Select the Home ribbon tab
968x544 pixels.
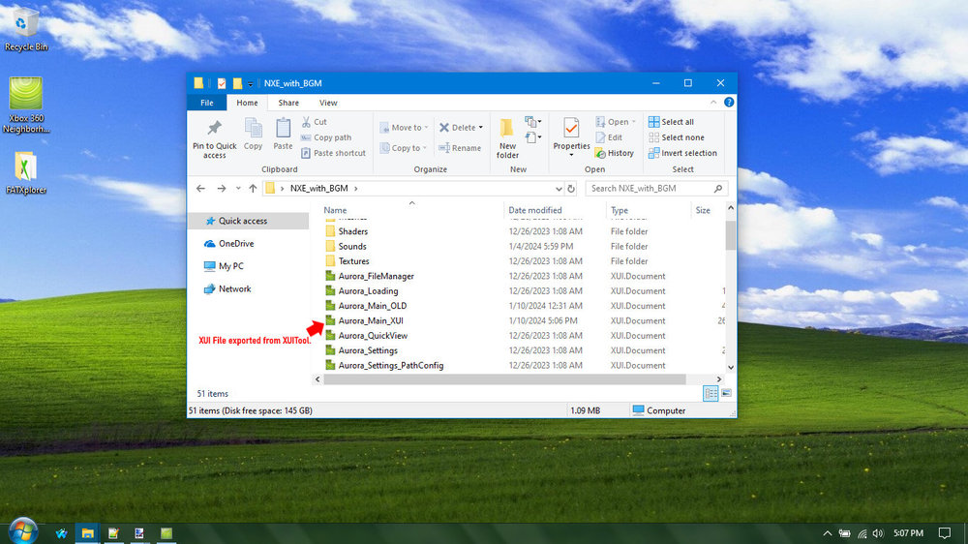click(247, 103)
